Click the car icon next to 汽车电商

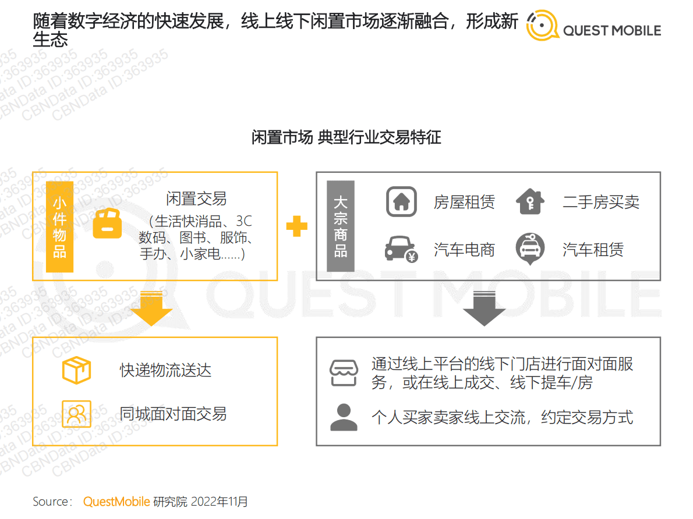(401, 249)
